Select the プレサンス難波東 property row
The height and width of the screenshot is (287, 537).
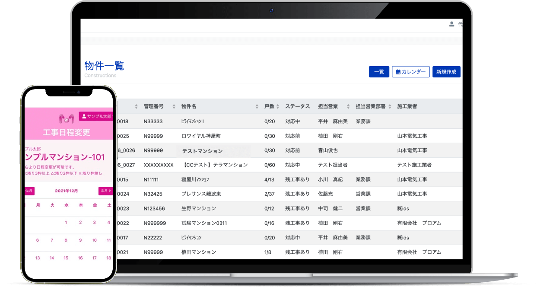201,194
